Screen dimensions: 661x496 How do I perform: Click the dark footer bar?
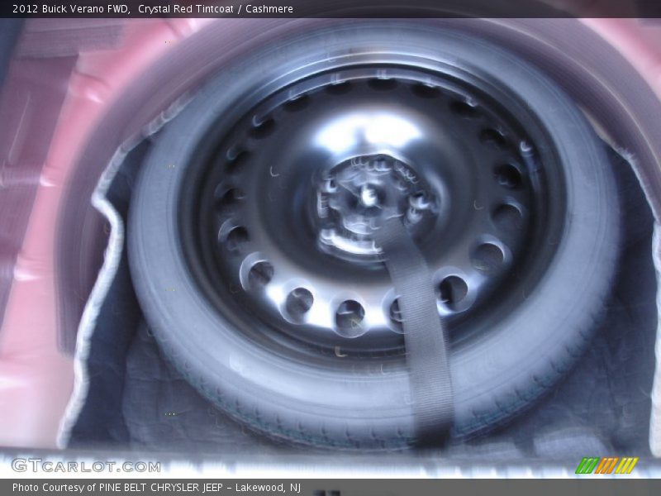(x=330, y=486)
